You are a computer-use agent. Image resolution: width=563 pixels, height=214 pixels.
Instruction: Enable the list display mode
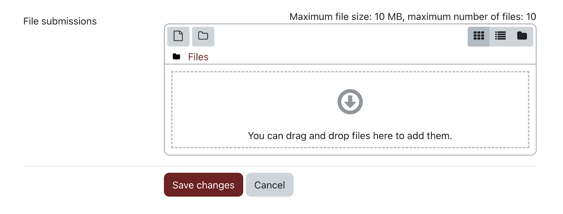pyautogui.click(x=500, y=36)
